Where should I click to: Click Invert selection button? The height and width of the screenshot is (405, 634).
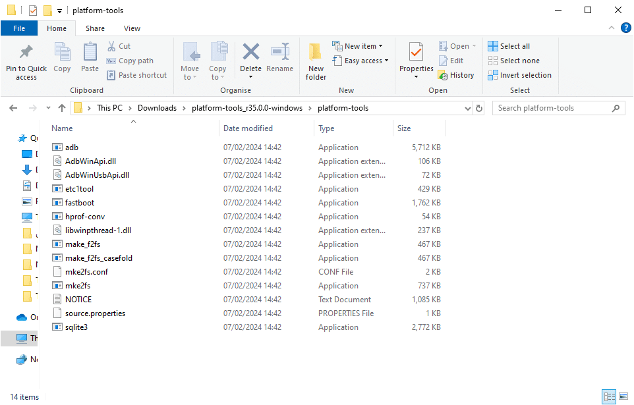tap(519, 75)
